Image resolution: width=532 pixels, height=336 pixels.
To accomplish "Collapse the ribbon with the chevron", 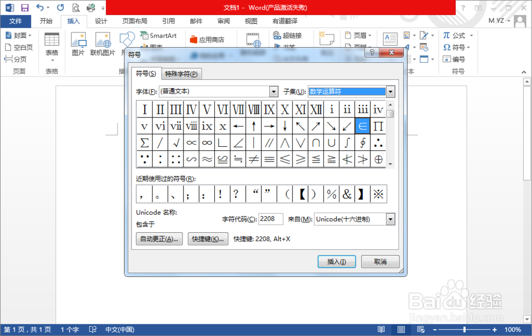I will 524,72.
